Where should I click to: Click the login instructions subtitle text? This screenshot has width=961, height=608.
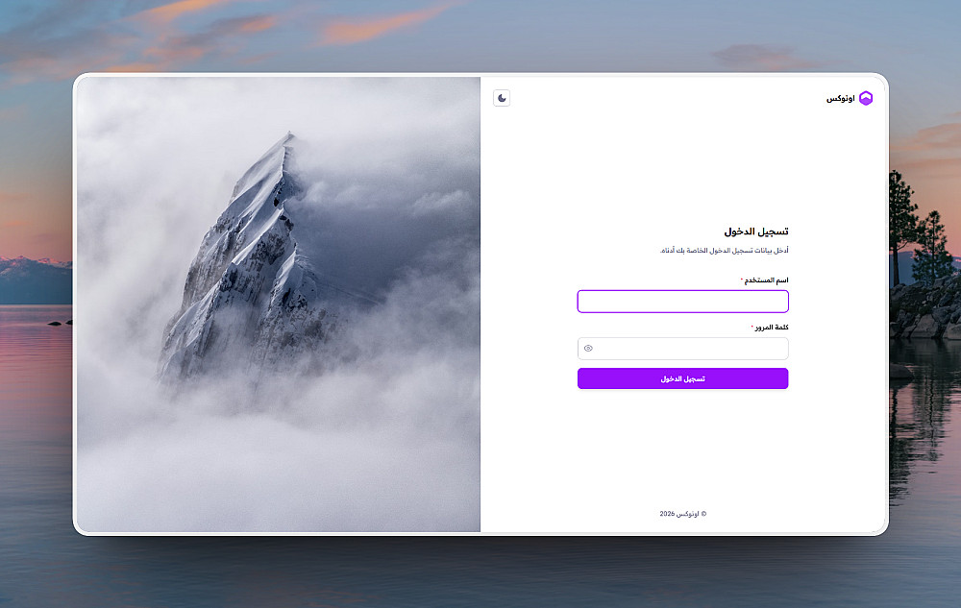point(724,251)
